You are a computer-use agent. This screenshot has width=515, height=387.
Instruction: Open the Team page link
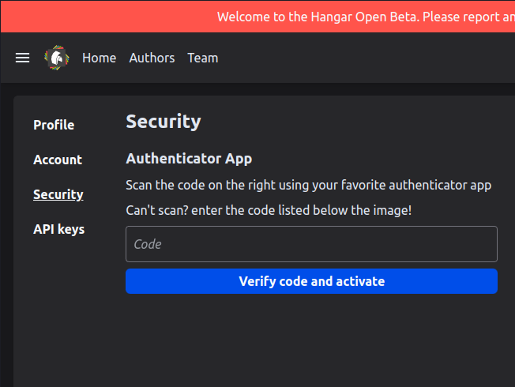point(203,58)
